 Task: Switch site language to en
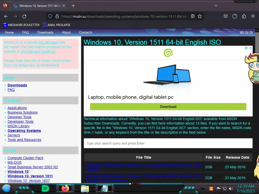(x=242, y=32)
